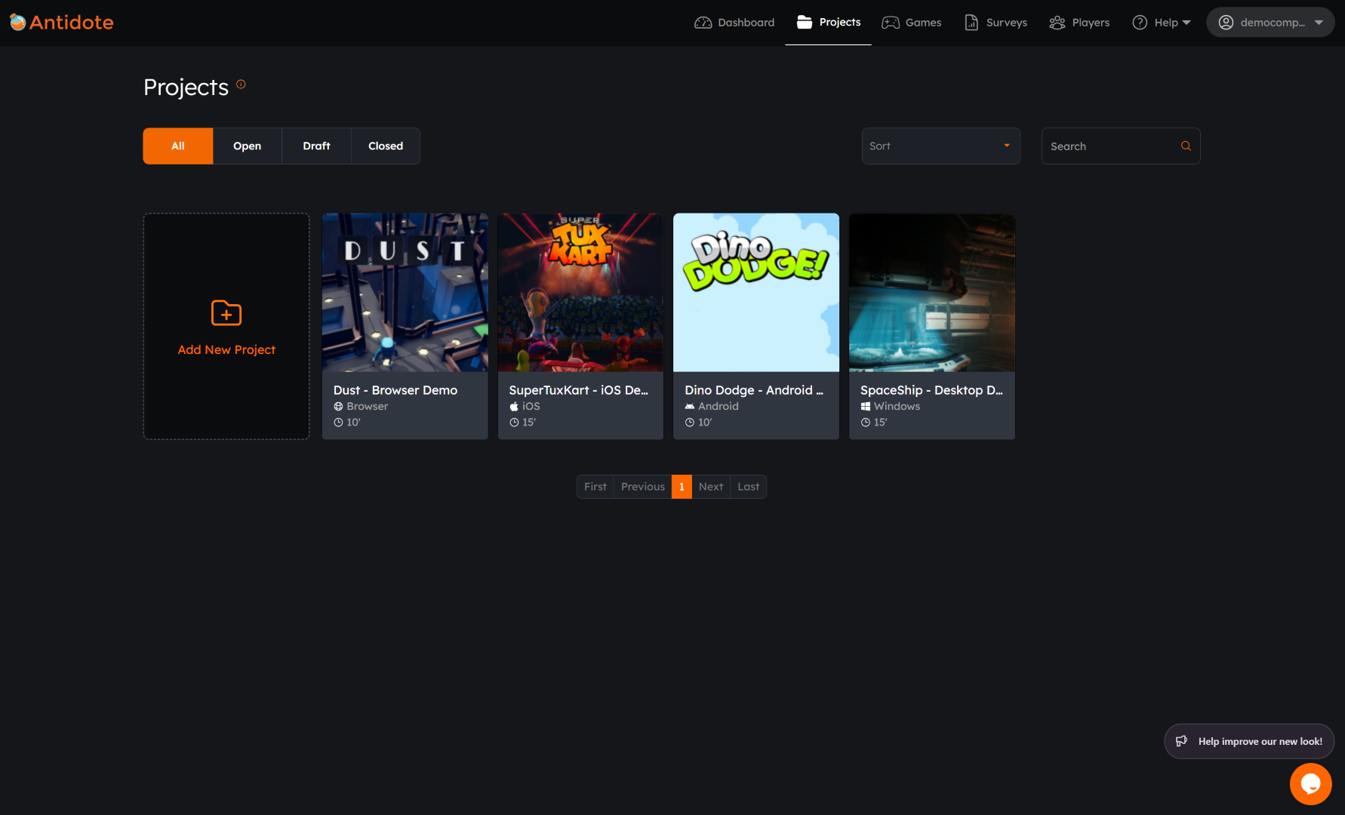Filter projects by Open status
Image resolution: width=1345 pixels, height=815 pixels.
pyautogui.click(x=247, y=146)
